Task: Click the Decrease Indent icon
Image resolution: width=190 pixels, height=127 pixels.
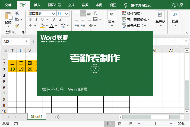Action: click(77, 25)
